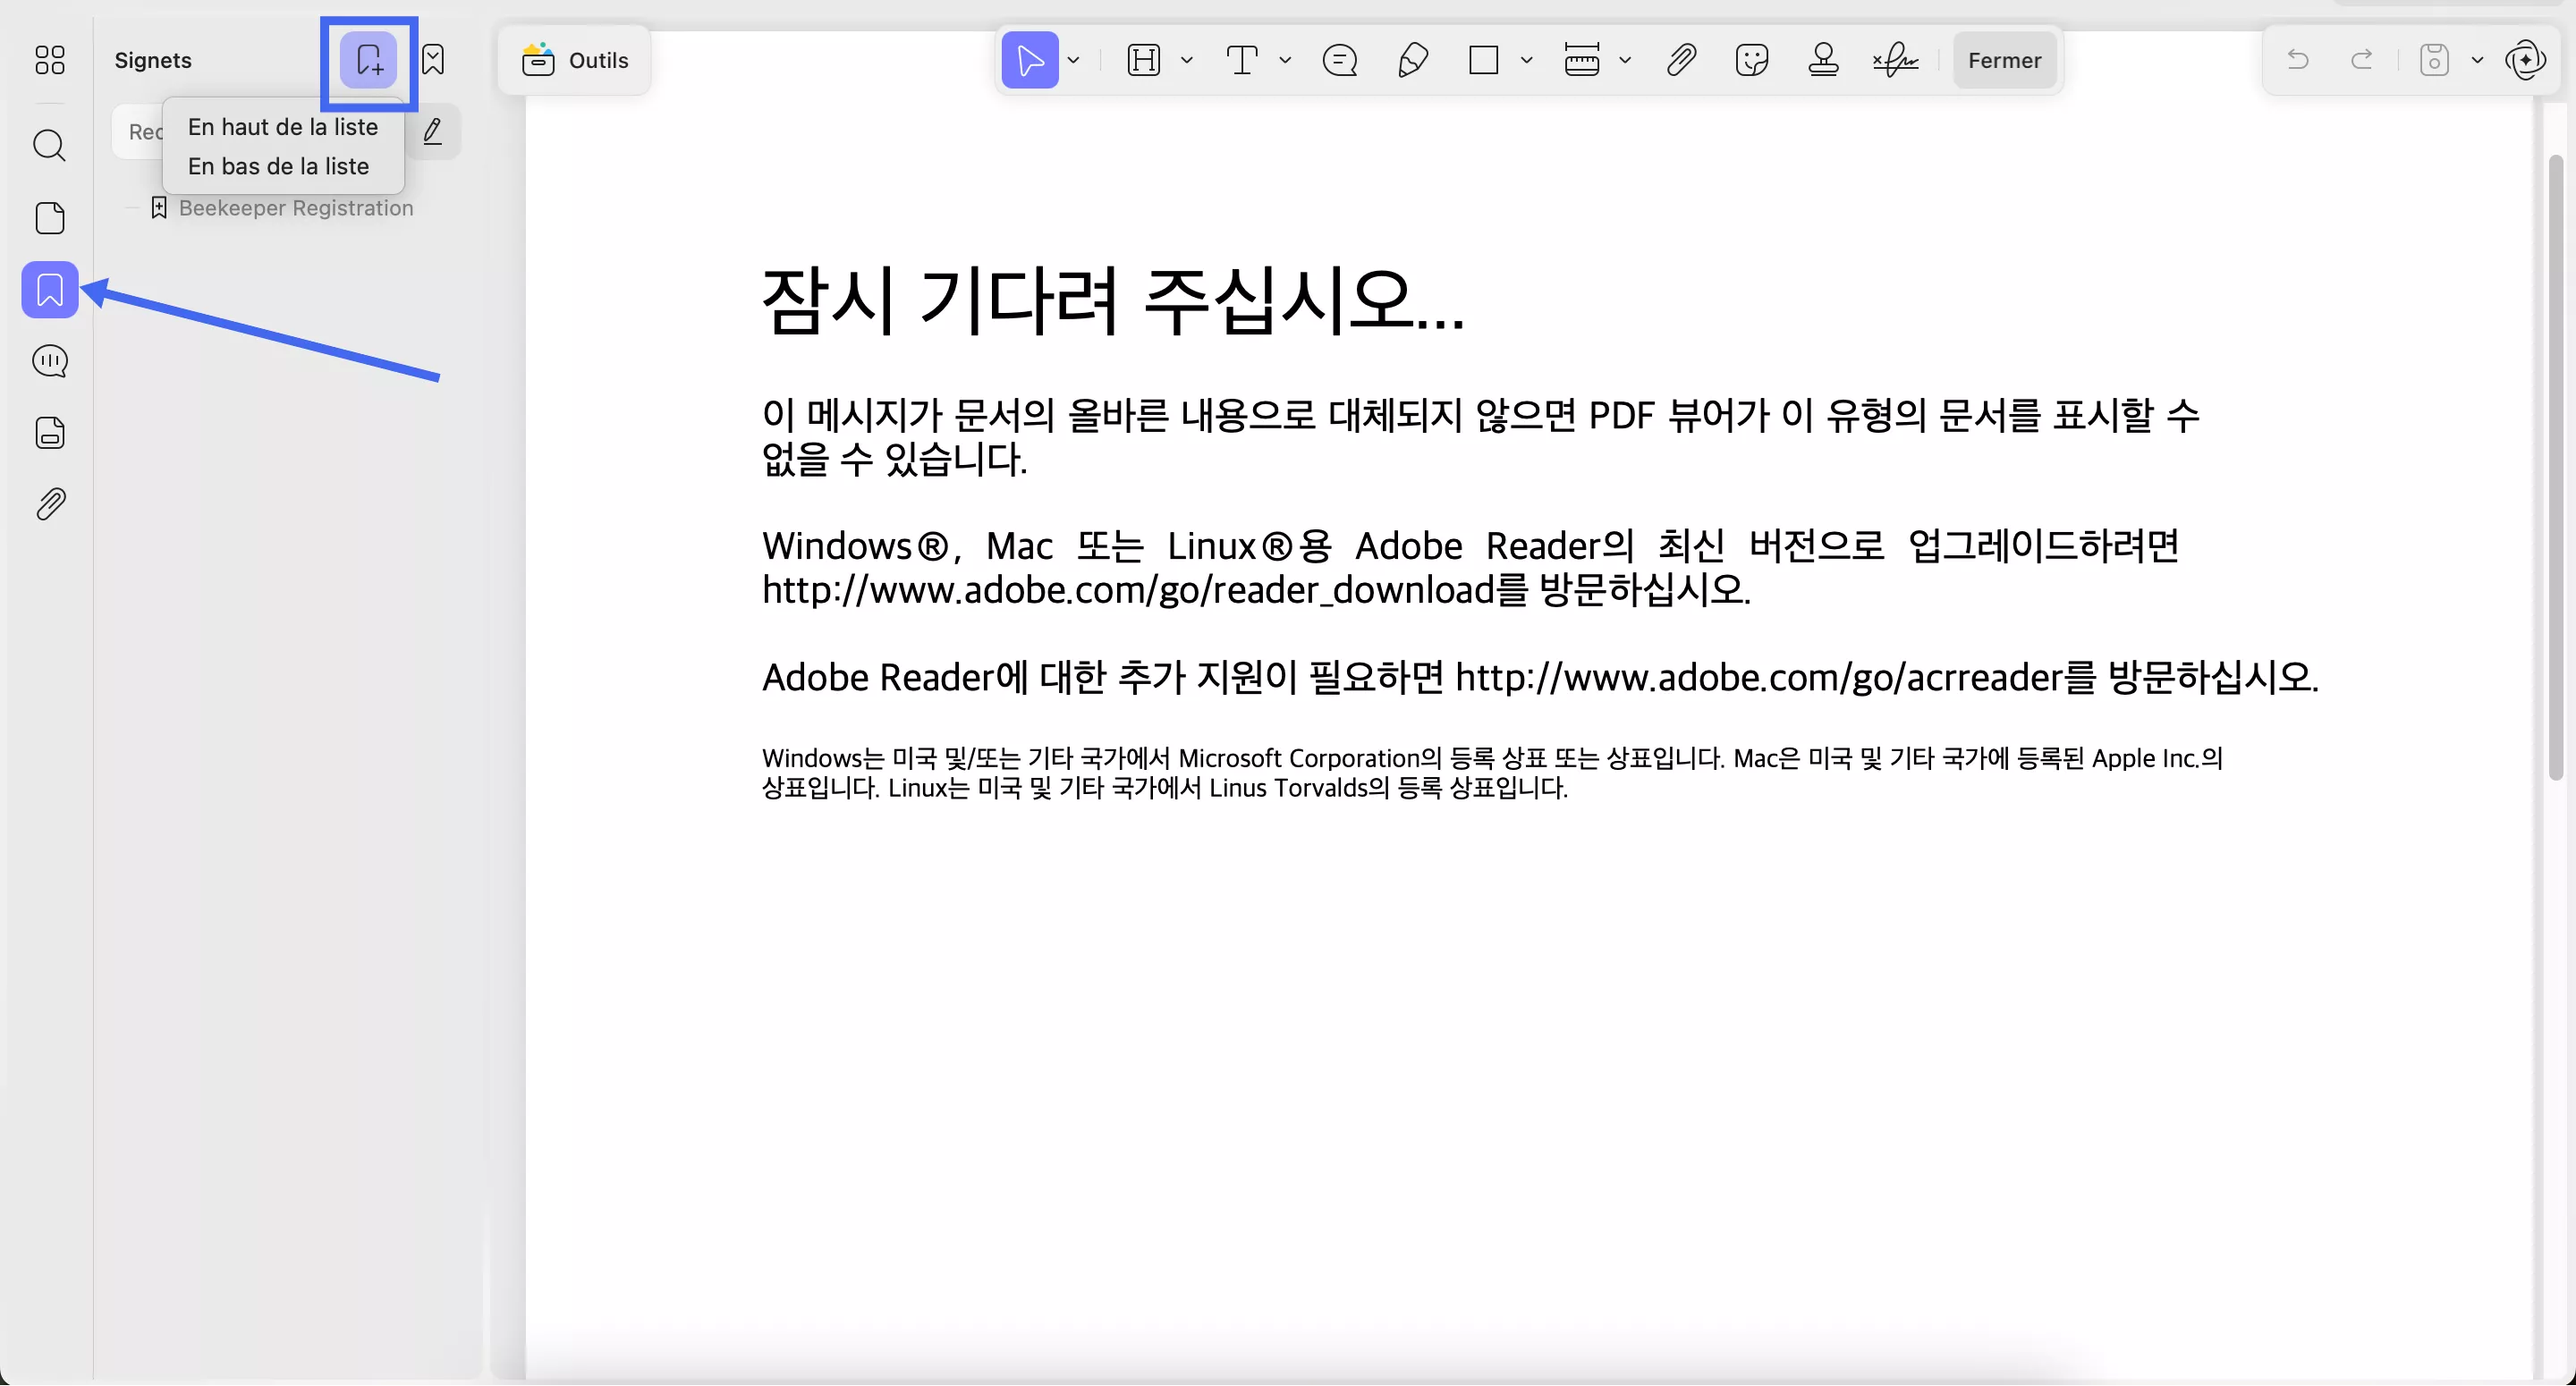Click the add bookmark icon

pyautogui.click(x=369, y=60)
